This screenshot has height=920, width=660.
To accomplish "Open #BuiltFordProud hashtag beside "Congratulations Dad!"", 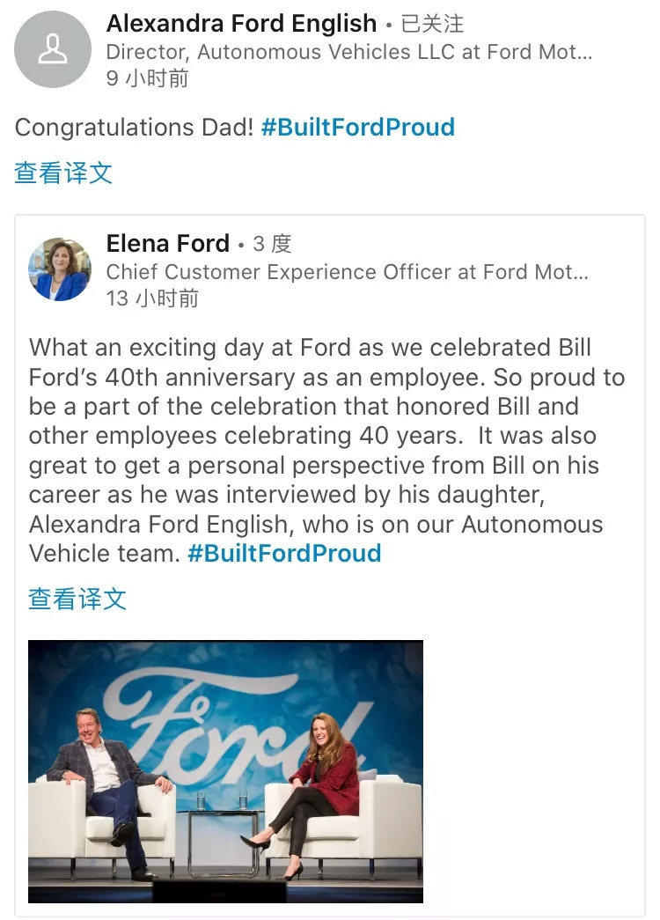I will 357,127.
